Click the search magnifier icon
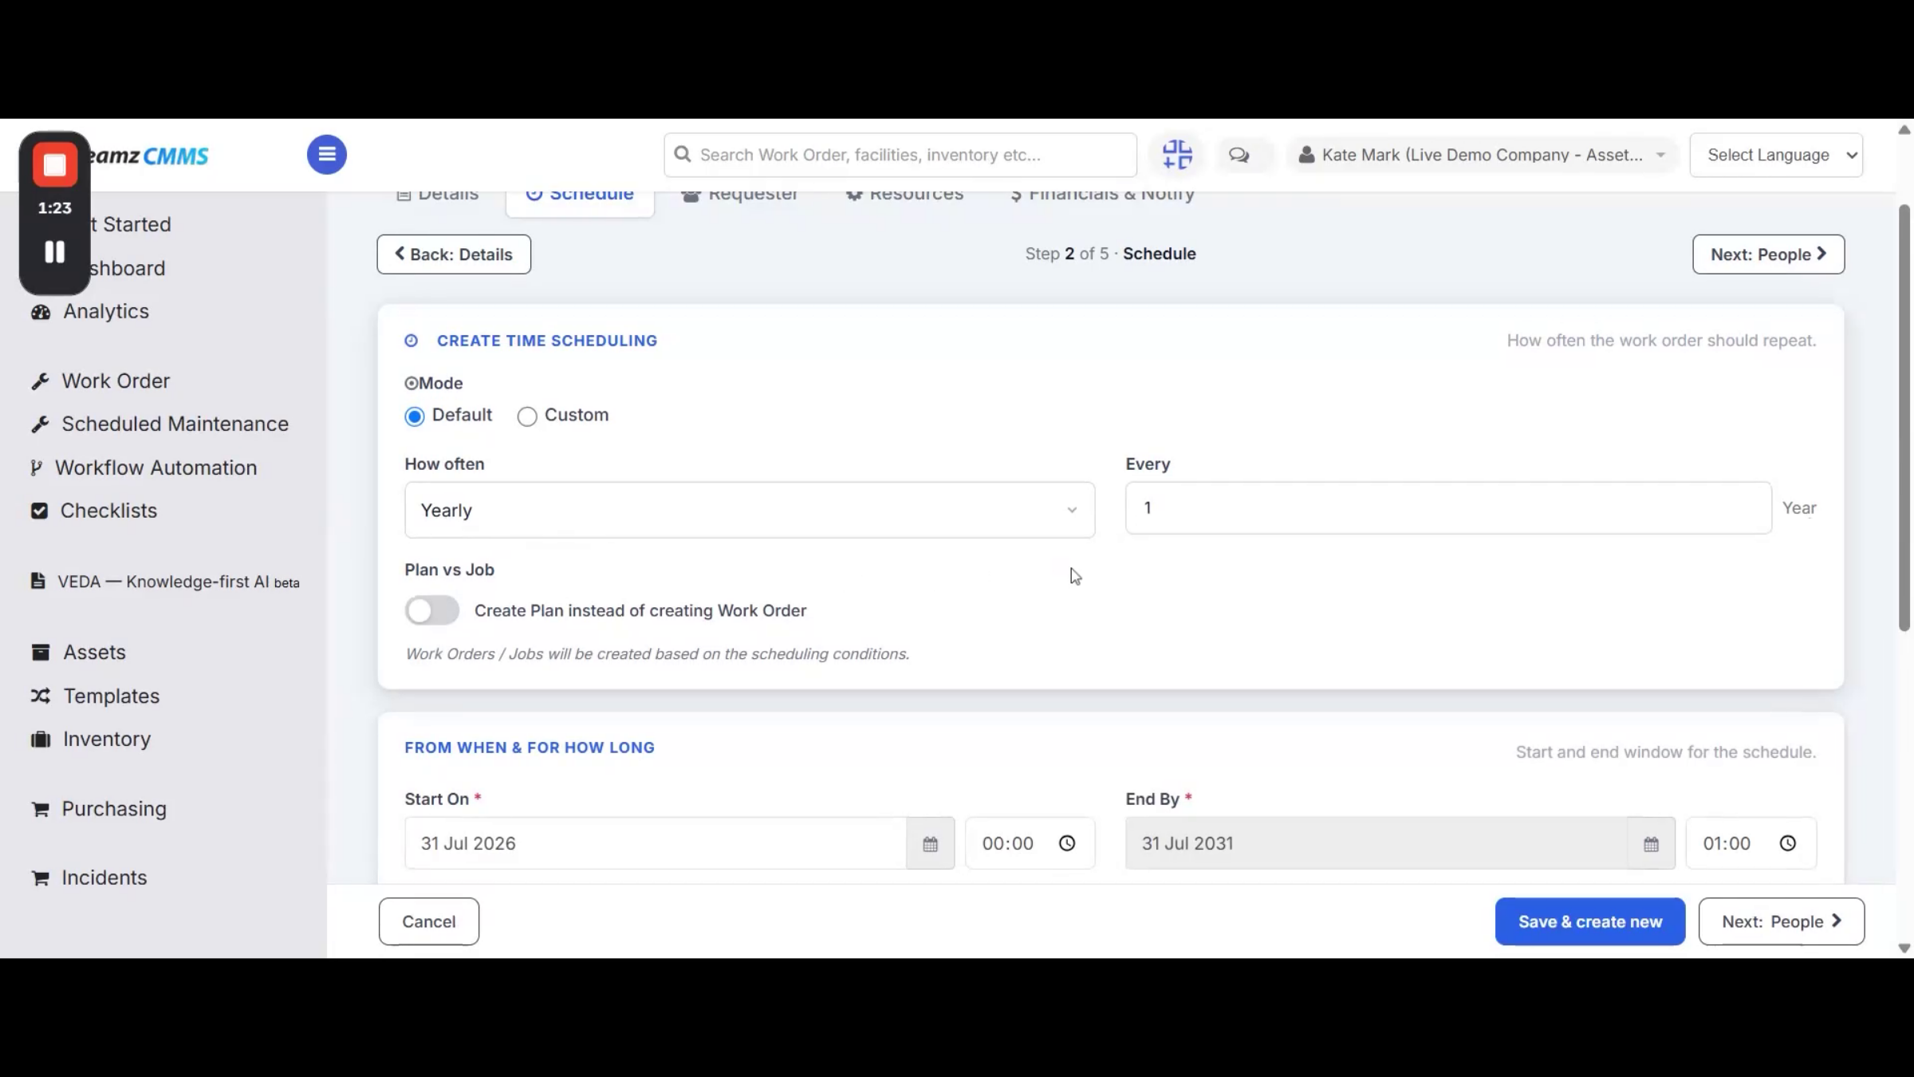This screenshot has width=1914, height=1077. [x=683, y=154]
